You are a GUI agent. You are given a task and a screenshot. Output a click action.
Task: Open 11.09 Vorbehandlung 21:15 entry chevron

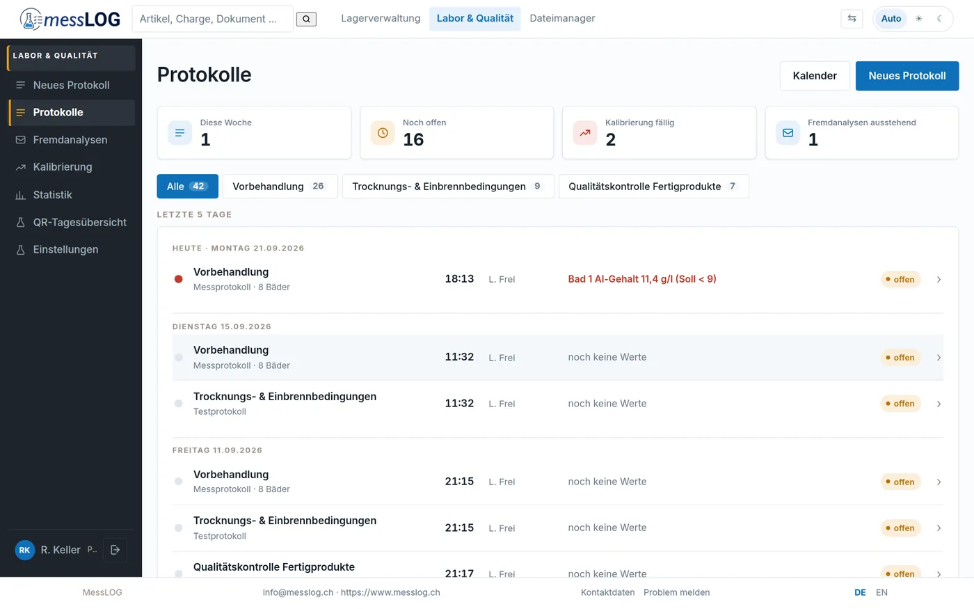click(939, 482)
